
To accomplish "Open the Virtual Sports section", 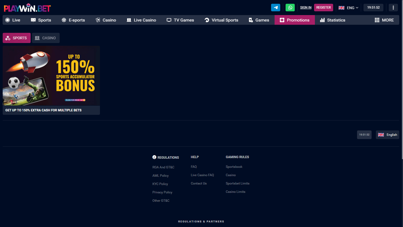I will [221, 20].
